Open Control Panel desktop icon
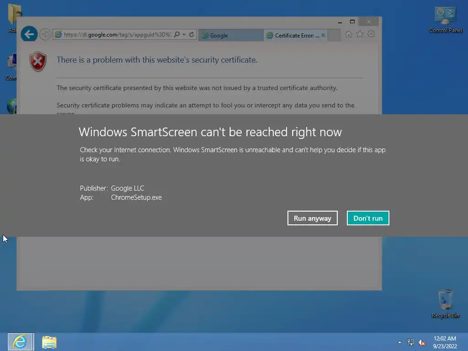 (x=445, y=20)
